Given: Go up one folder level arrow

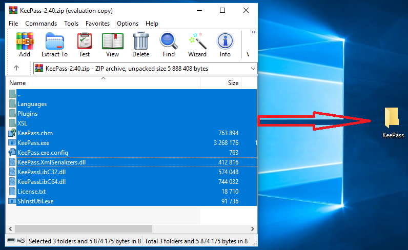Looking at the screenshot, I should 16,68.
